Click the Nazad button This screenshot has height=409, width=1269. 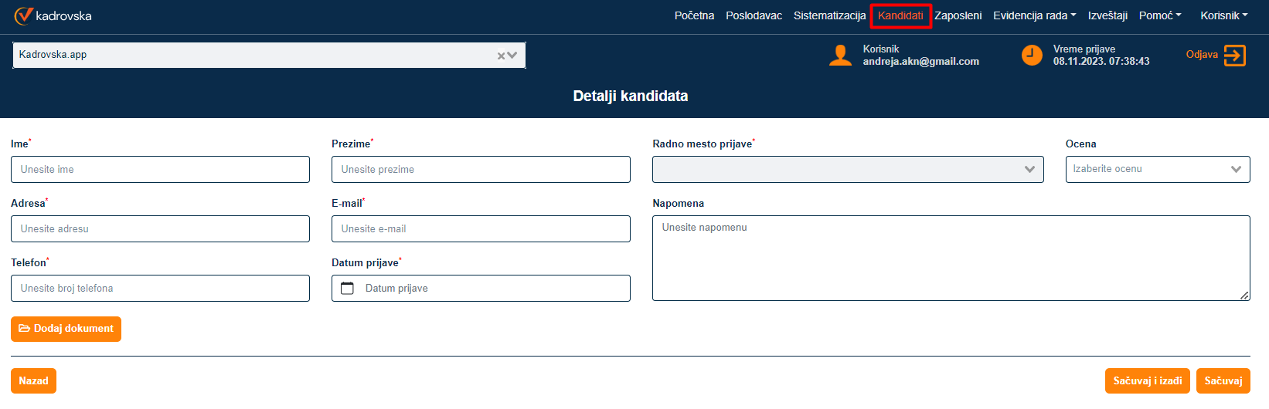click(33, 380)
